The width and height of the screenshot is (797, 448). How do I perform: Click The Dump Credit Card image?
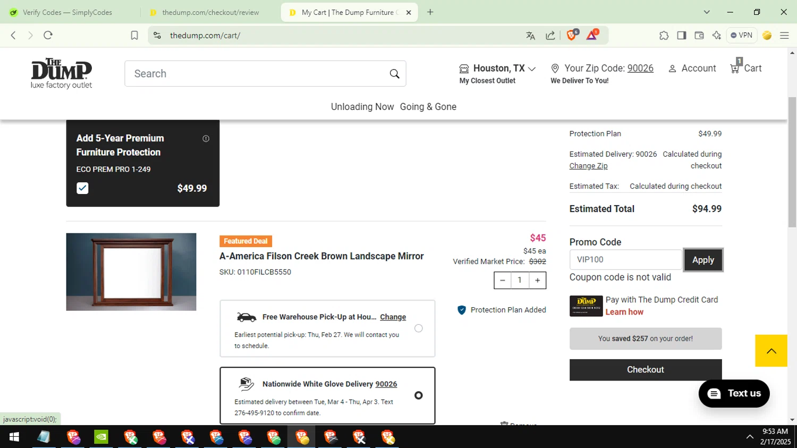click(586, 306)
